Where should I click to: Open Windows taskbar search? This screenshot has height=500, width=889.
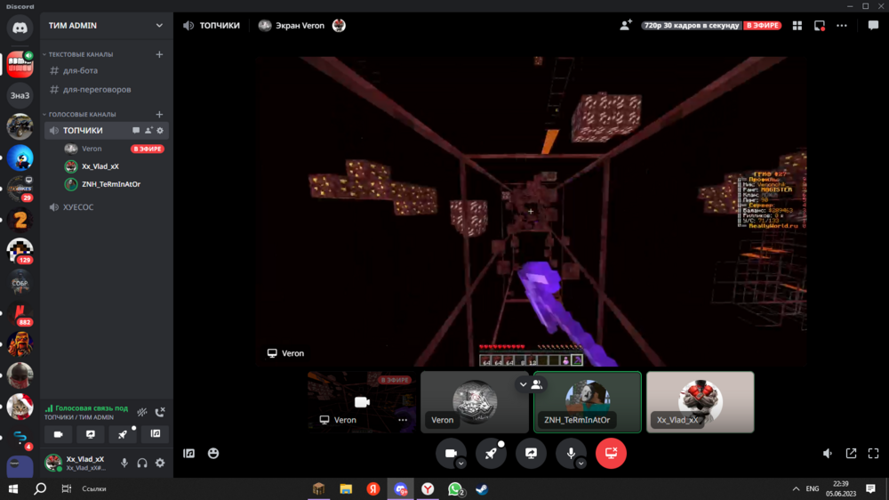coord(40,488)
